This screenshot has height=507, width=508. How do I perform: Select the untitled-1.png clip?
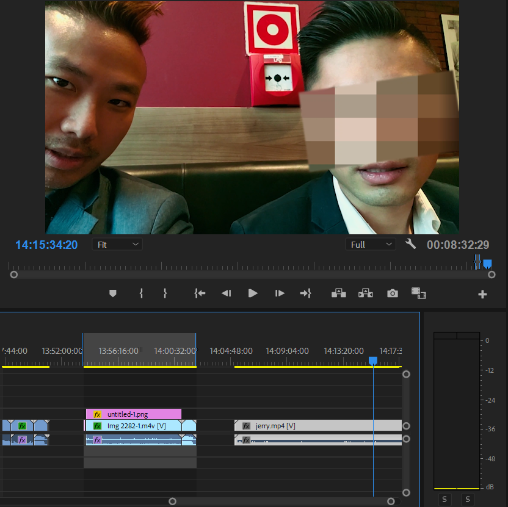134,414
